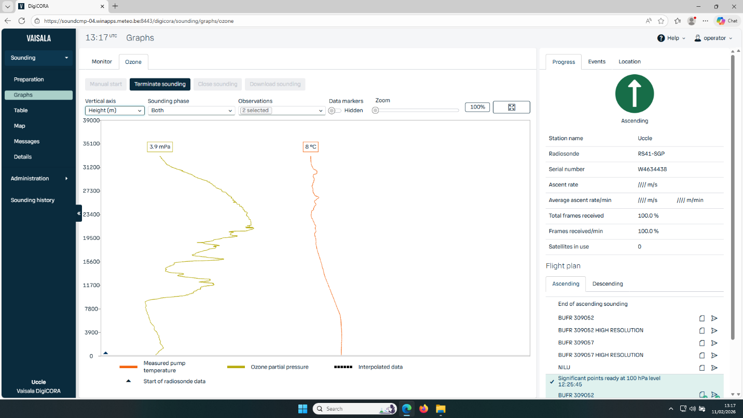Open the Sounding phase dropdown
The width and height of the screenshot is (743, 418).
tap(191, 111)
